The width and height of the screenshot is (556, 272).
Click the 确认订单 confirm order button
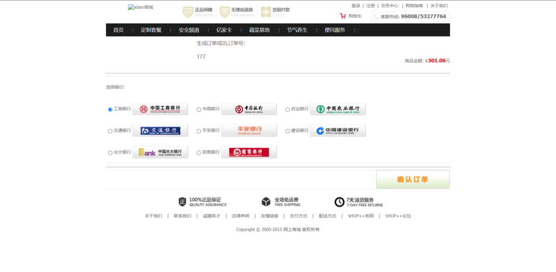coord(413,179)
